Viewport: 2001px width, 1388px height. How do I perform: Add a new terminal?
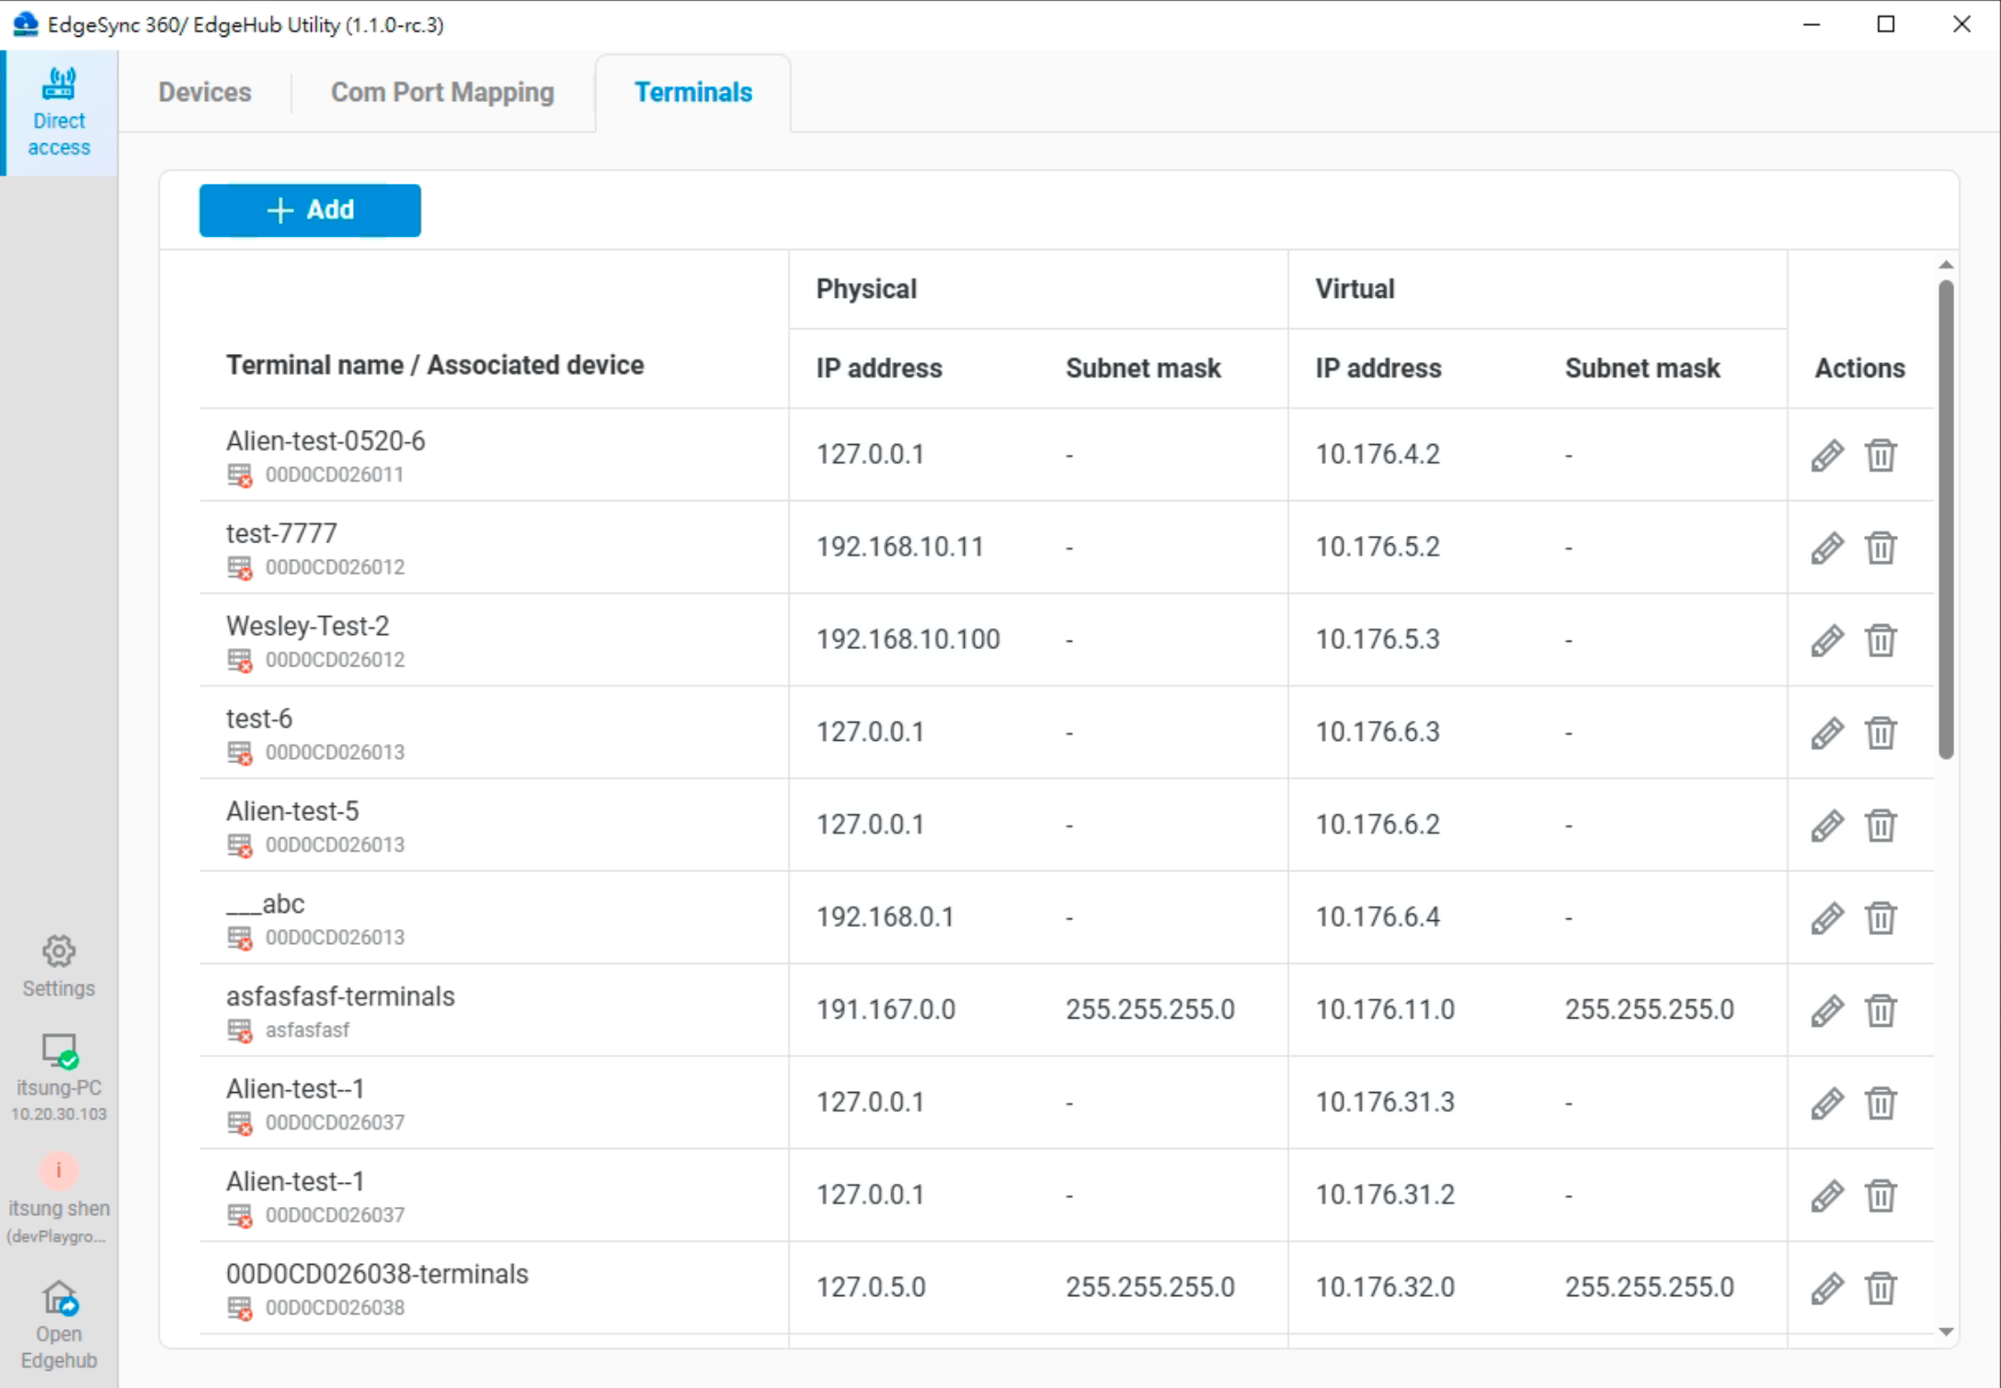pos(309,210)
